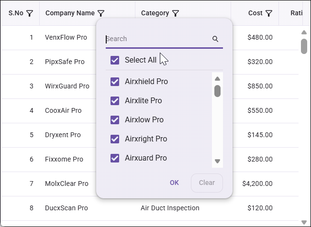Screen dimensions: 311x227
Task: Open the Company Name filter icon
Action: tap(101, 13)
